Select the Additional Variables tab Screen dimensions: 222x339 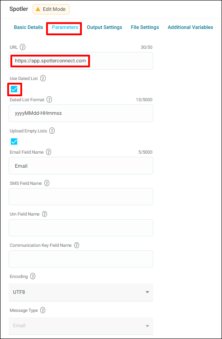[x=190, y=27]
